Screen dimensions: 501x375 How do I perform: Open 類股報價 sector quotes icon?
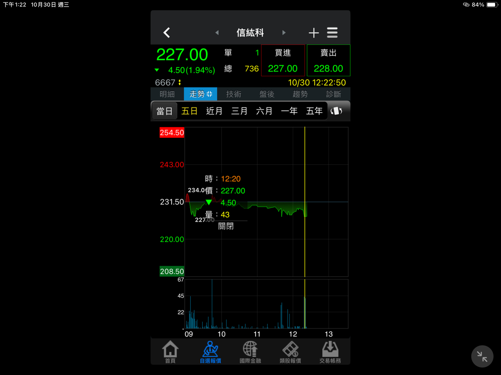click(x=290, y=352)
